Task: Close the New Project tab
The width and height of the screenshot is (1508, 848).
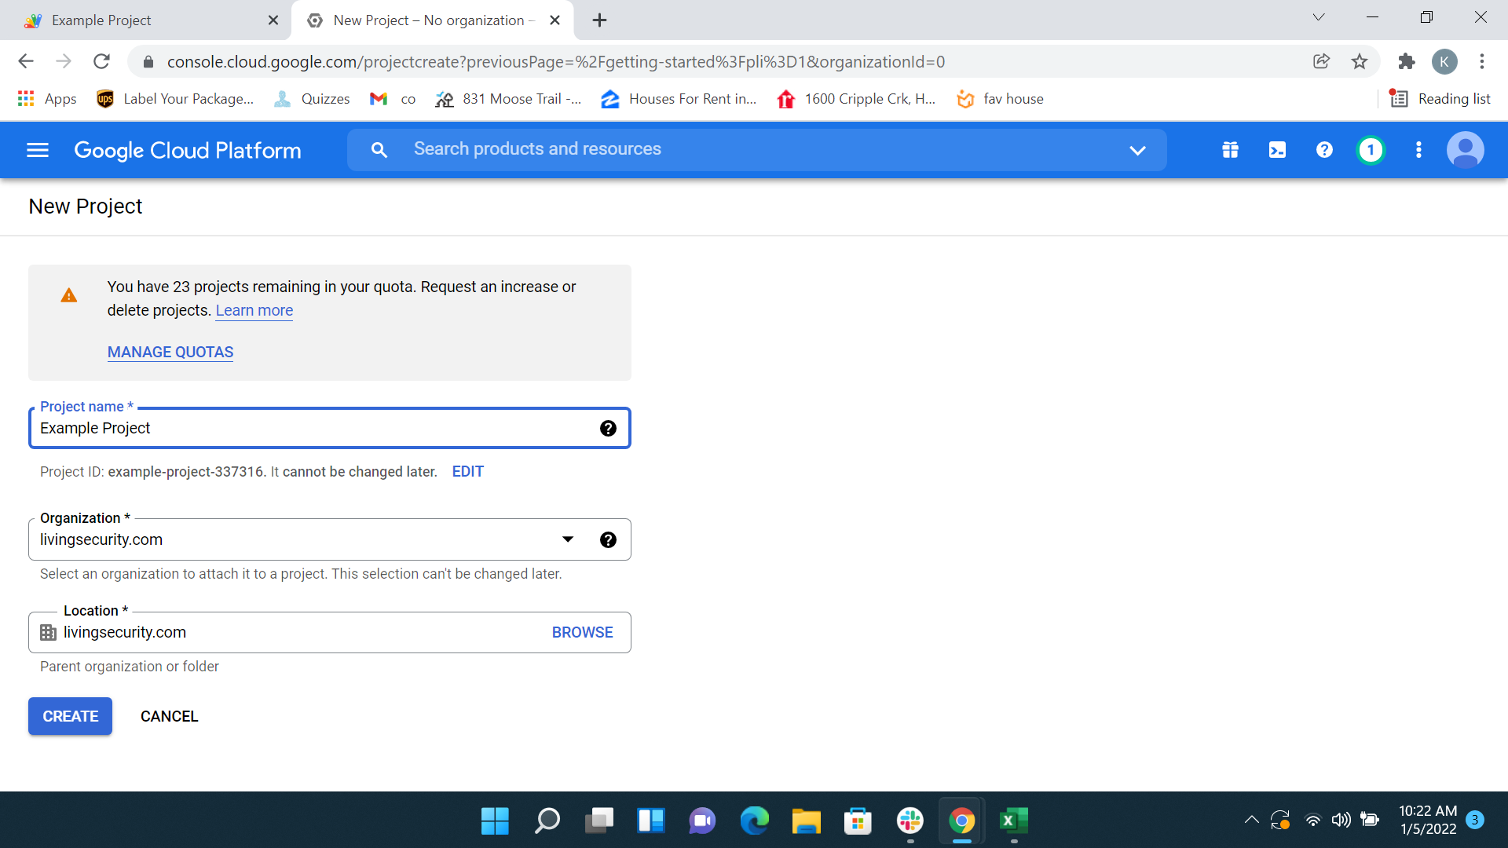Action: coord(555,20)
